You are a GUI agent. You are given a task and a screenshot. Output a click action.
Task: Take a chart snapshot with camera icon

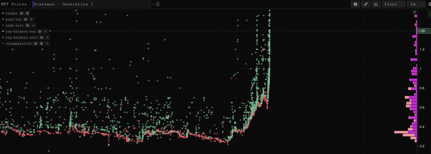click(x=355, y=4)
